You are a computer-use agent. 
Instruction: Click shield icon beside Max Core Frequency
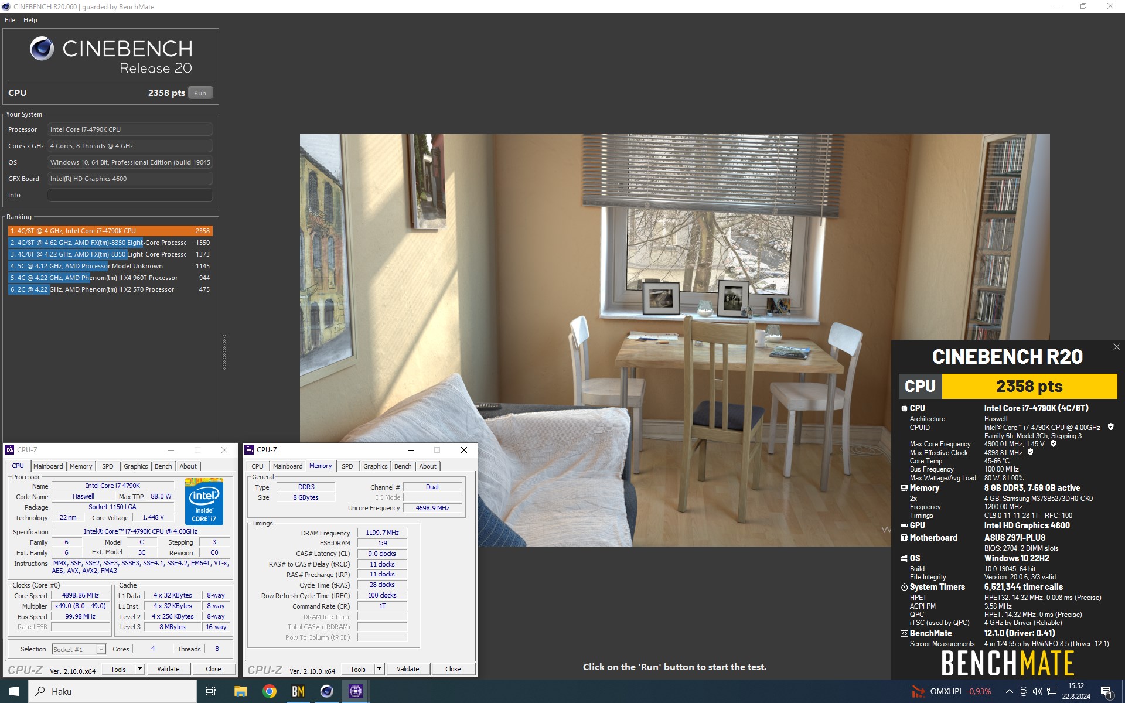[x=1053, y=443]
